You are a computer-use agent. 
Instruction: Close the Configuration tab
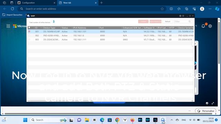[55, 3]
